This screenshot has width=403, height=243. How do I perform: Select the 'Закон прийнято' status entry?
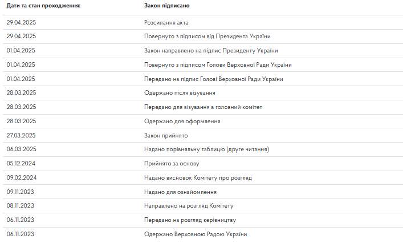click(166, 136)
